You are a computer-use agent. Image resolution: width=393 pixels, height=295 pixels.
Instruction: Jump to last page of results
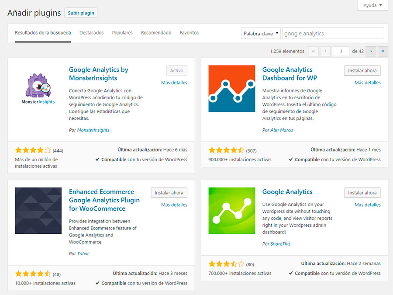coord(383,51)
